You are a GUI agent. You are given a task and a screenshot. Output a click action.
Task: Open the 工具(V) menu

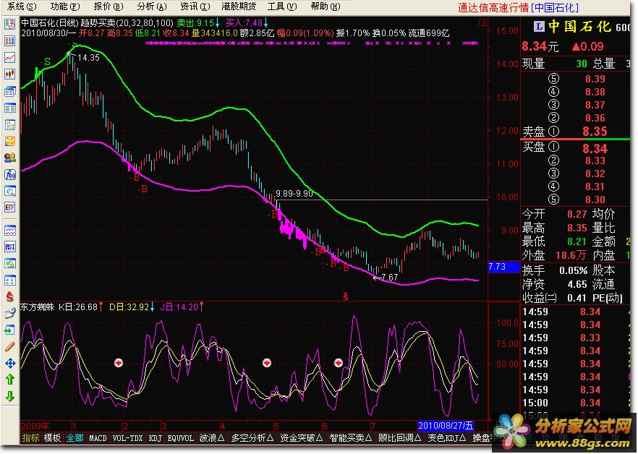point(282,7)
